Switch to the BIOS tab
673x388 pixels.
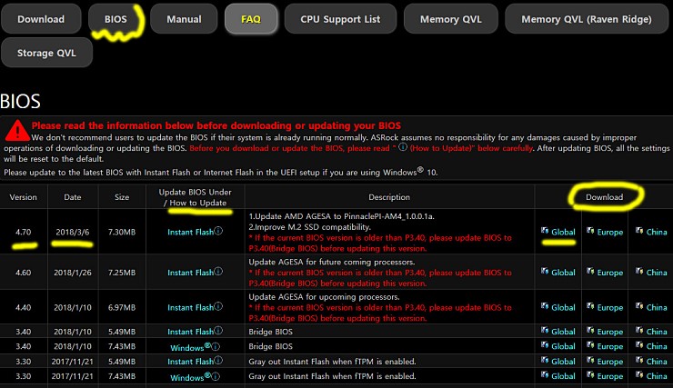(116, 19)
